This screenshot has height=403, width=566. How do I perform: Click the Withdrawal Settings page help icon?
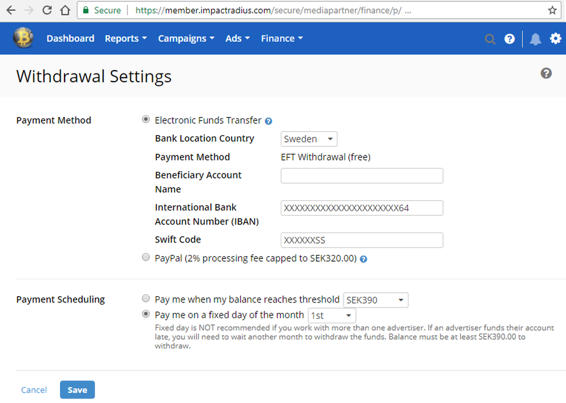(546, 73)
